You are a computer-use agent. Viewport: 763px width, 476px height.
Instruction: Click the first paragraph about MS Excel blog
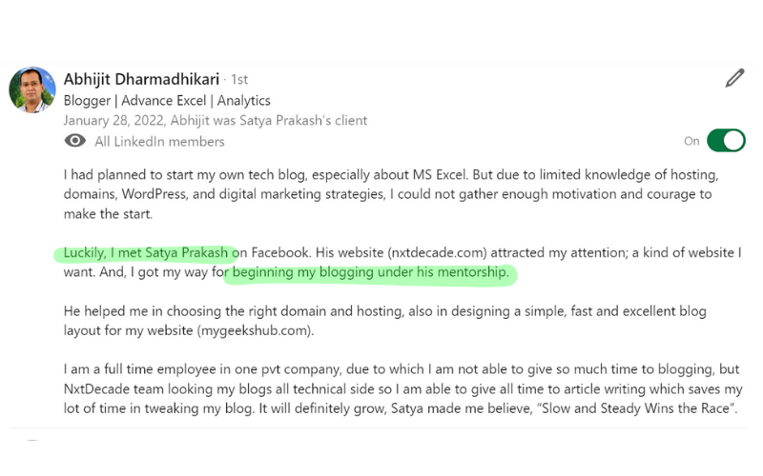[391, 194]
